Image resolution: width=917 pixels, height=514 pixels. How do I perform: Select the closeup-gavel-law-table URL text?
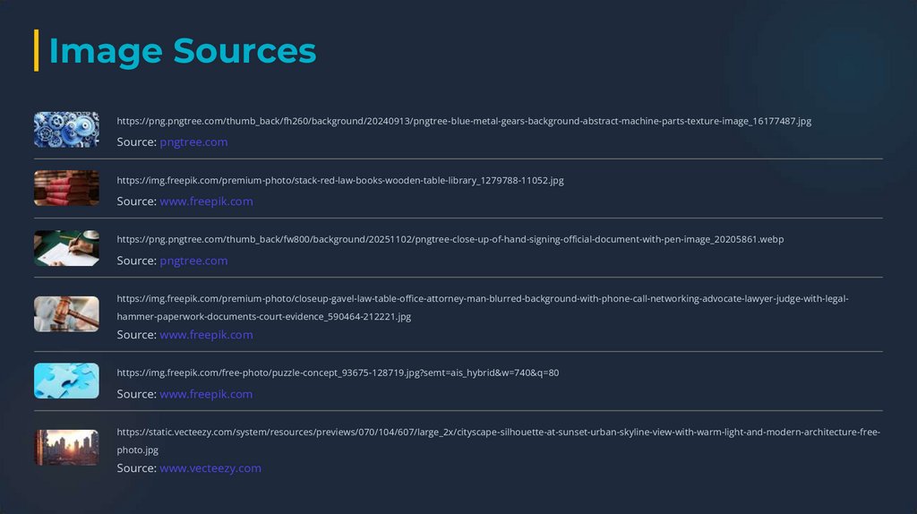(x=483, y=299)
